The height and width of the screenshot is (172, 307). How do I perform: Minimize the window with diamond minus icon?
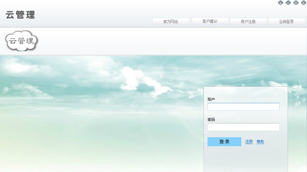(288, 3)
